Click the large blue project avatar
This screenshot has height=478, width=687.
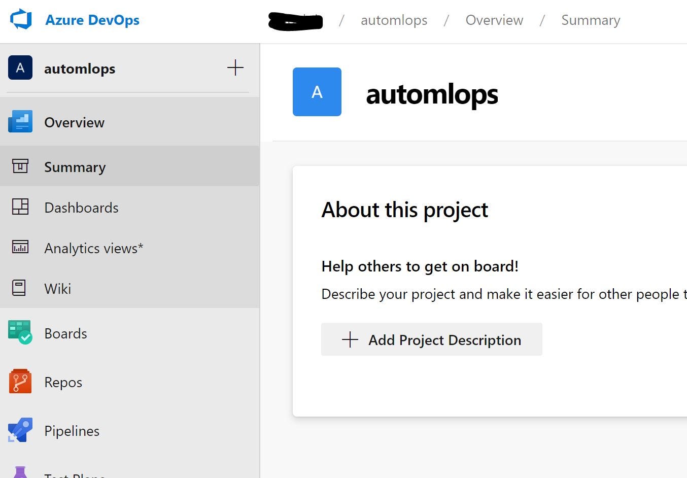[317, 92]
